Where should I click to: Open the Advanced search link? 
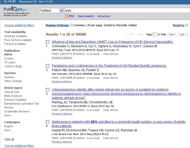point(104,16)
